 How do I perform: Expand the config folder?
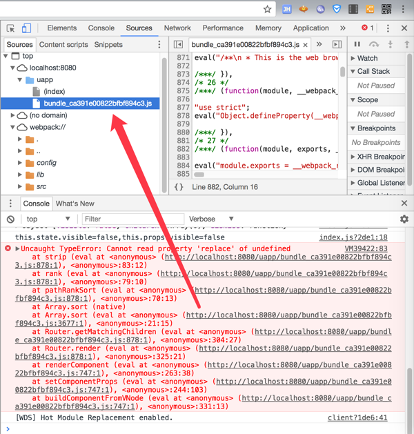(19, 162)
